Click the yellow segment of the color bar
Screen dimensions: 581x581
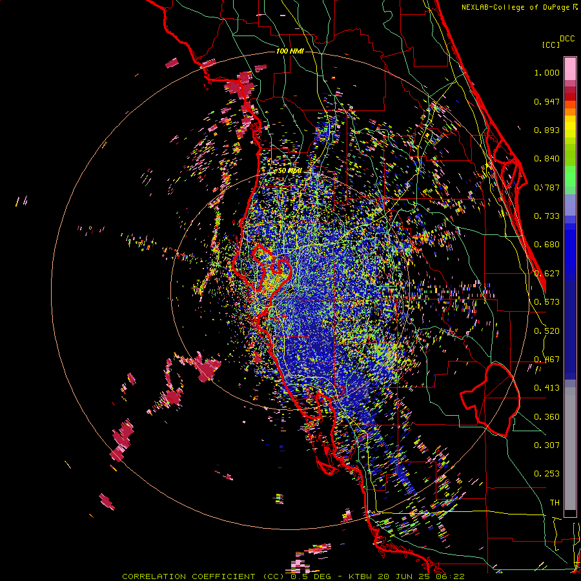(x=570, y=127)
